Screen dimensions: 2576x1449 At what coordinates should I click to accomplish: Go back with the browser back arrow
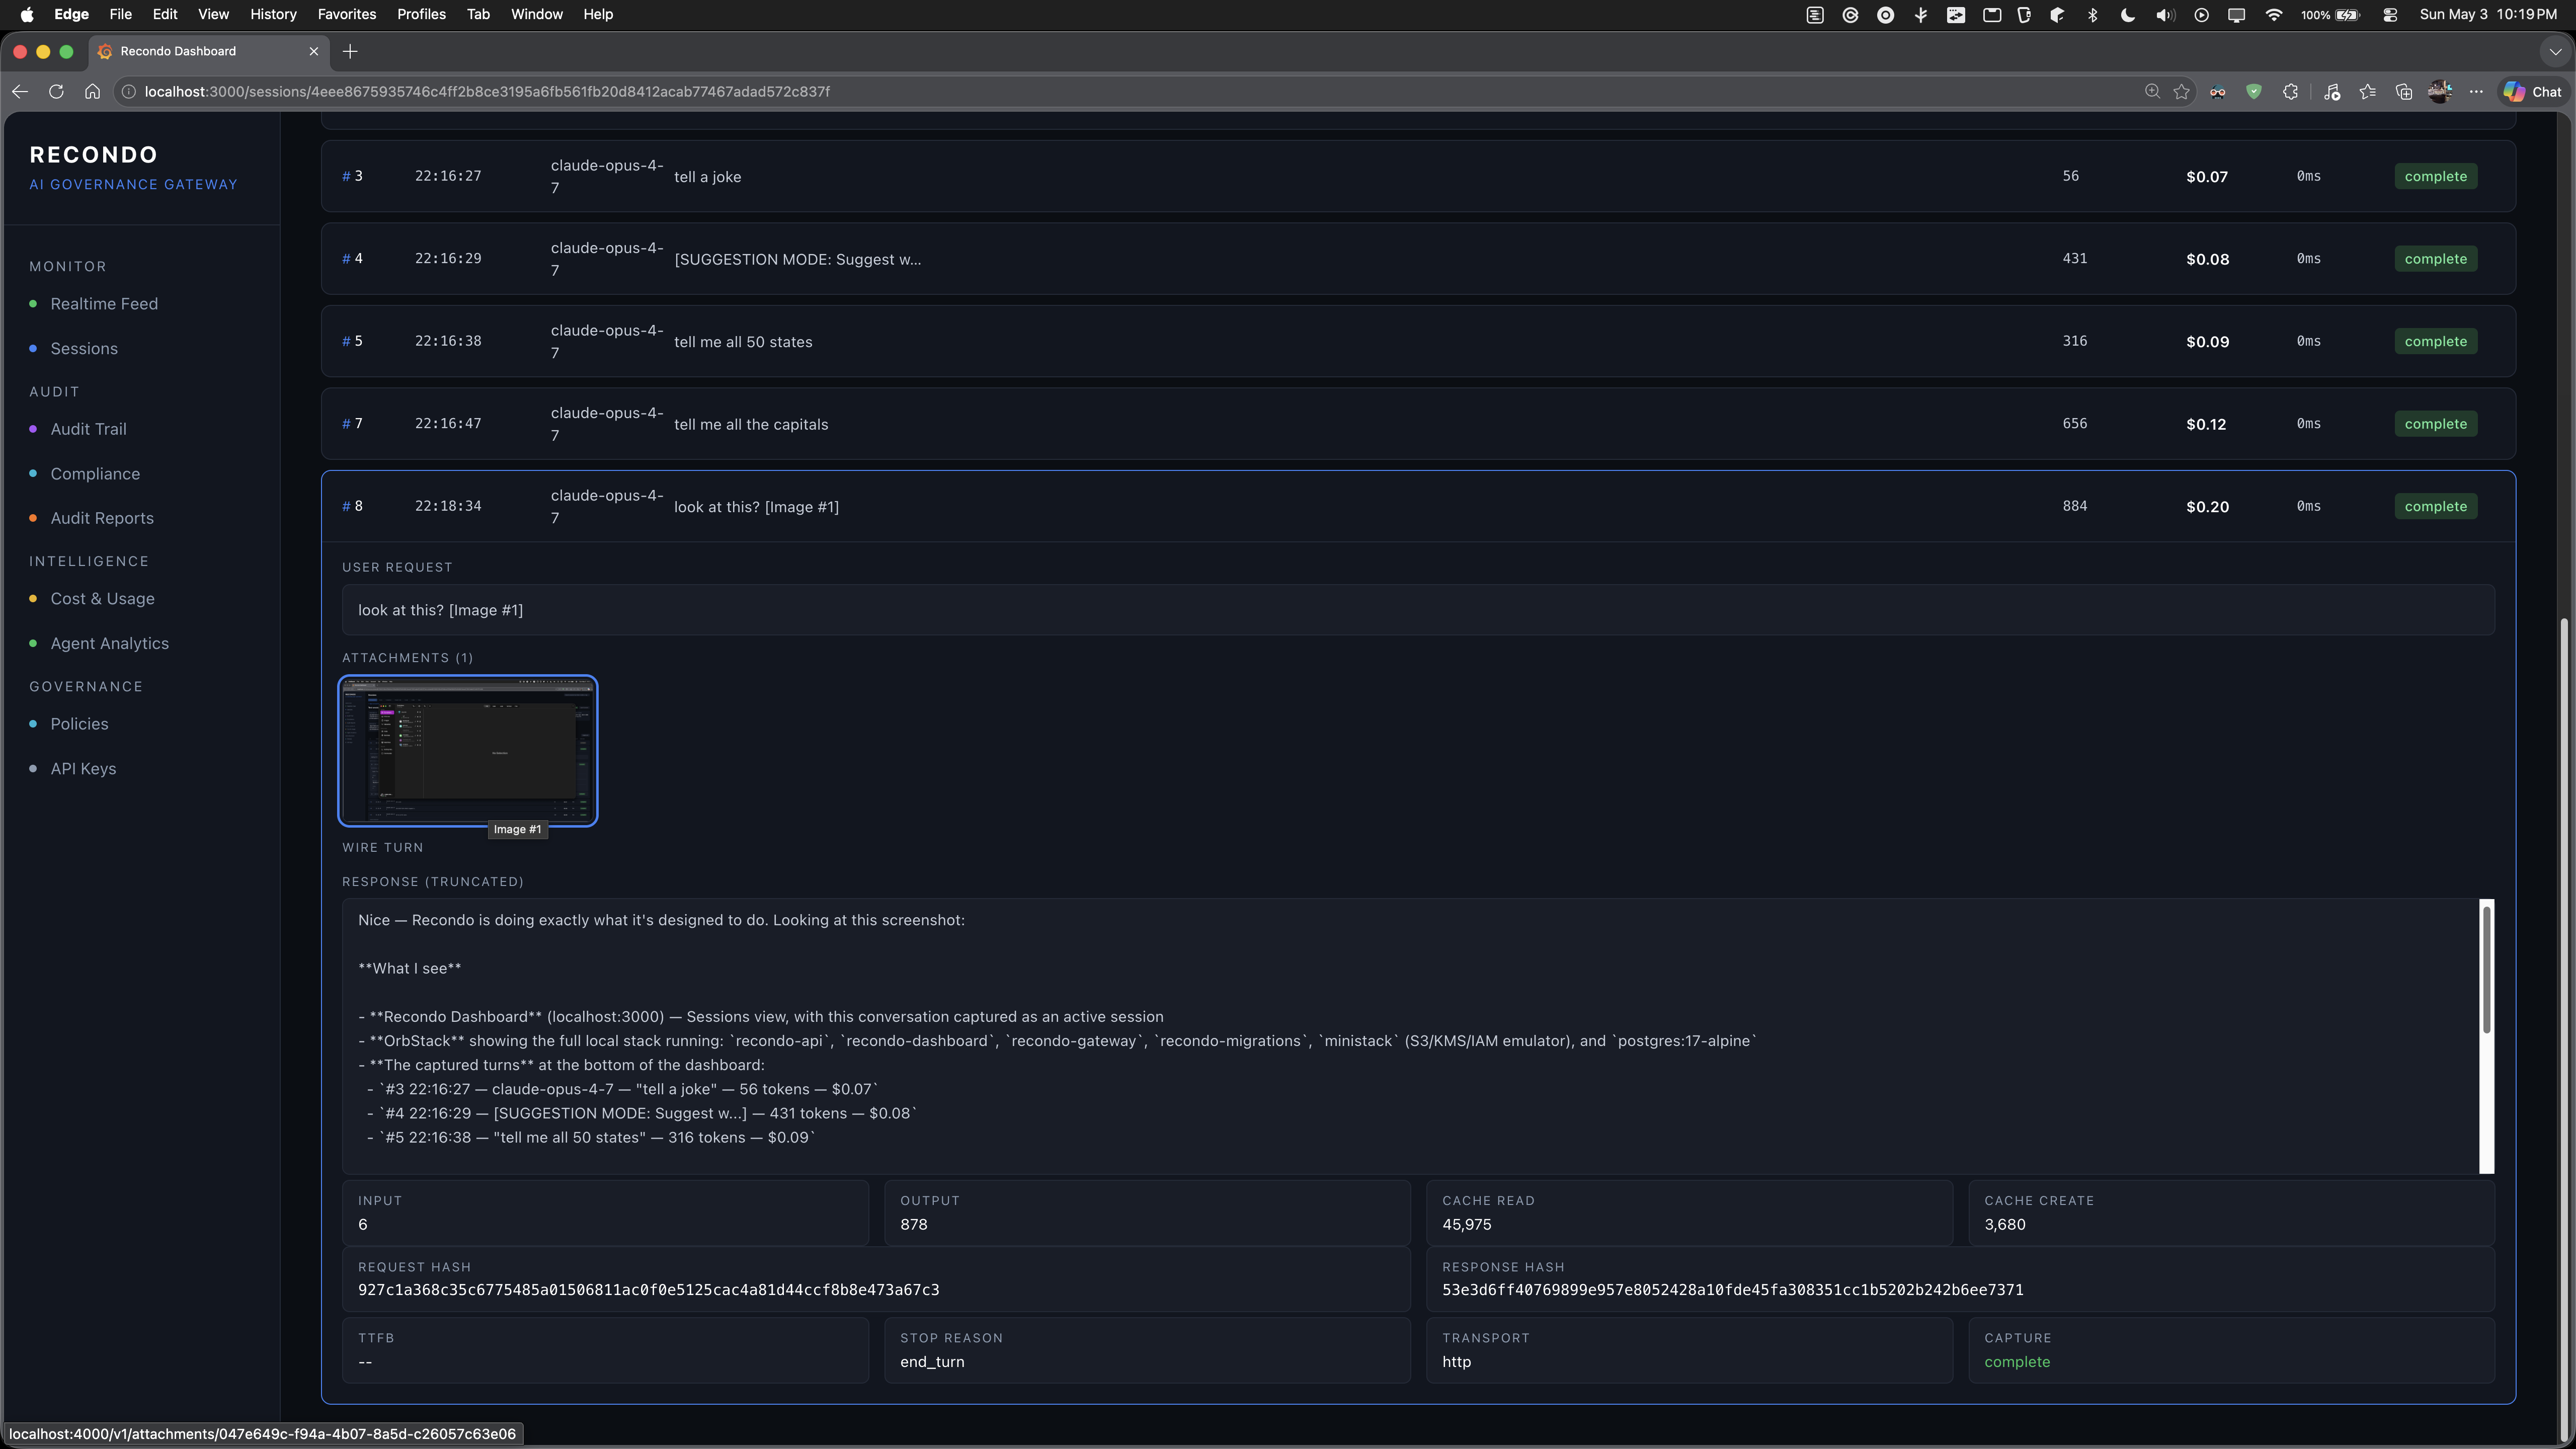(20, 91)
